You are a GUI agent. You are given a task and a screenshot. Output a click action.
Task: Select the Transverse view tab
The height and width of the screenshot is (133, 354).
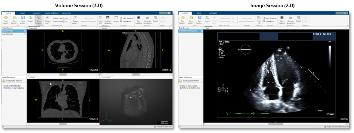point(34,28)
